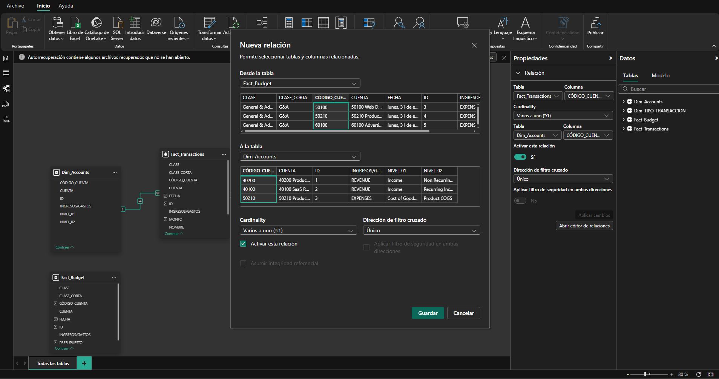Switch to the Modelo tab

click(x=661, y=75)
